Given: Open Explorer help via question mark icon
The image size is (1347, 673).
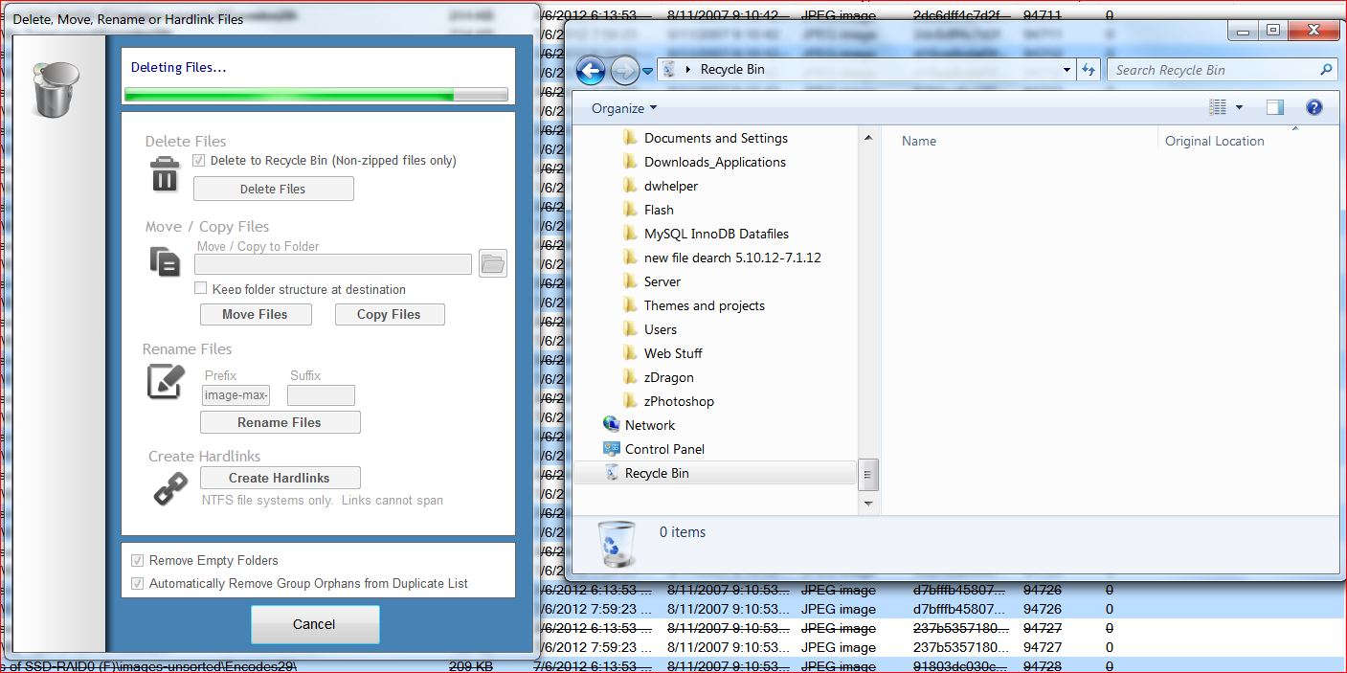Looking at the screenshot, I should point(1313,107).
